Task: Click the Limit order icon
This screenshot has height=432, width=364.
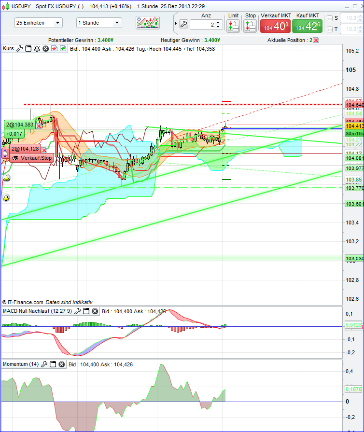Action: (233, 26)
